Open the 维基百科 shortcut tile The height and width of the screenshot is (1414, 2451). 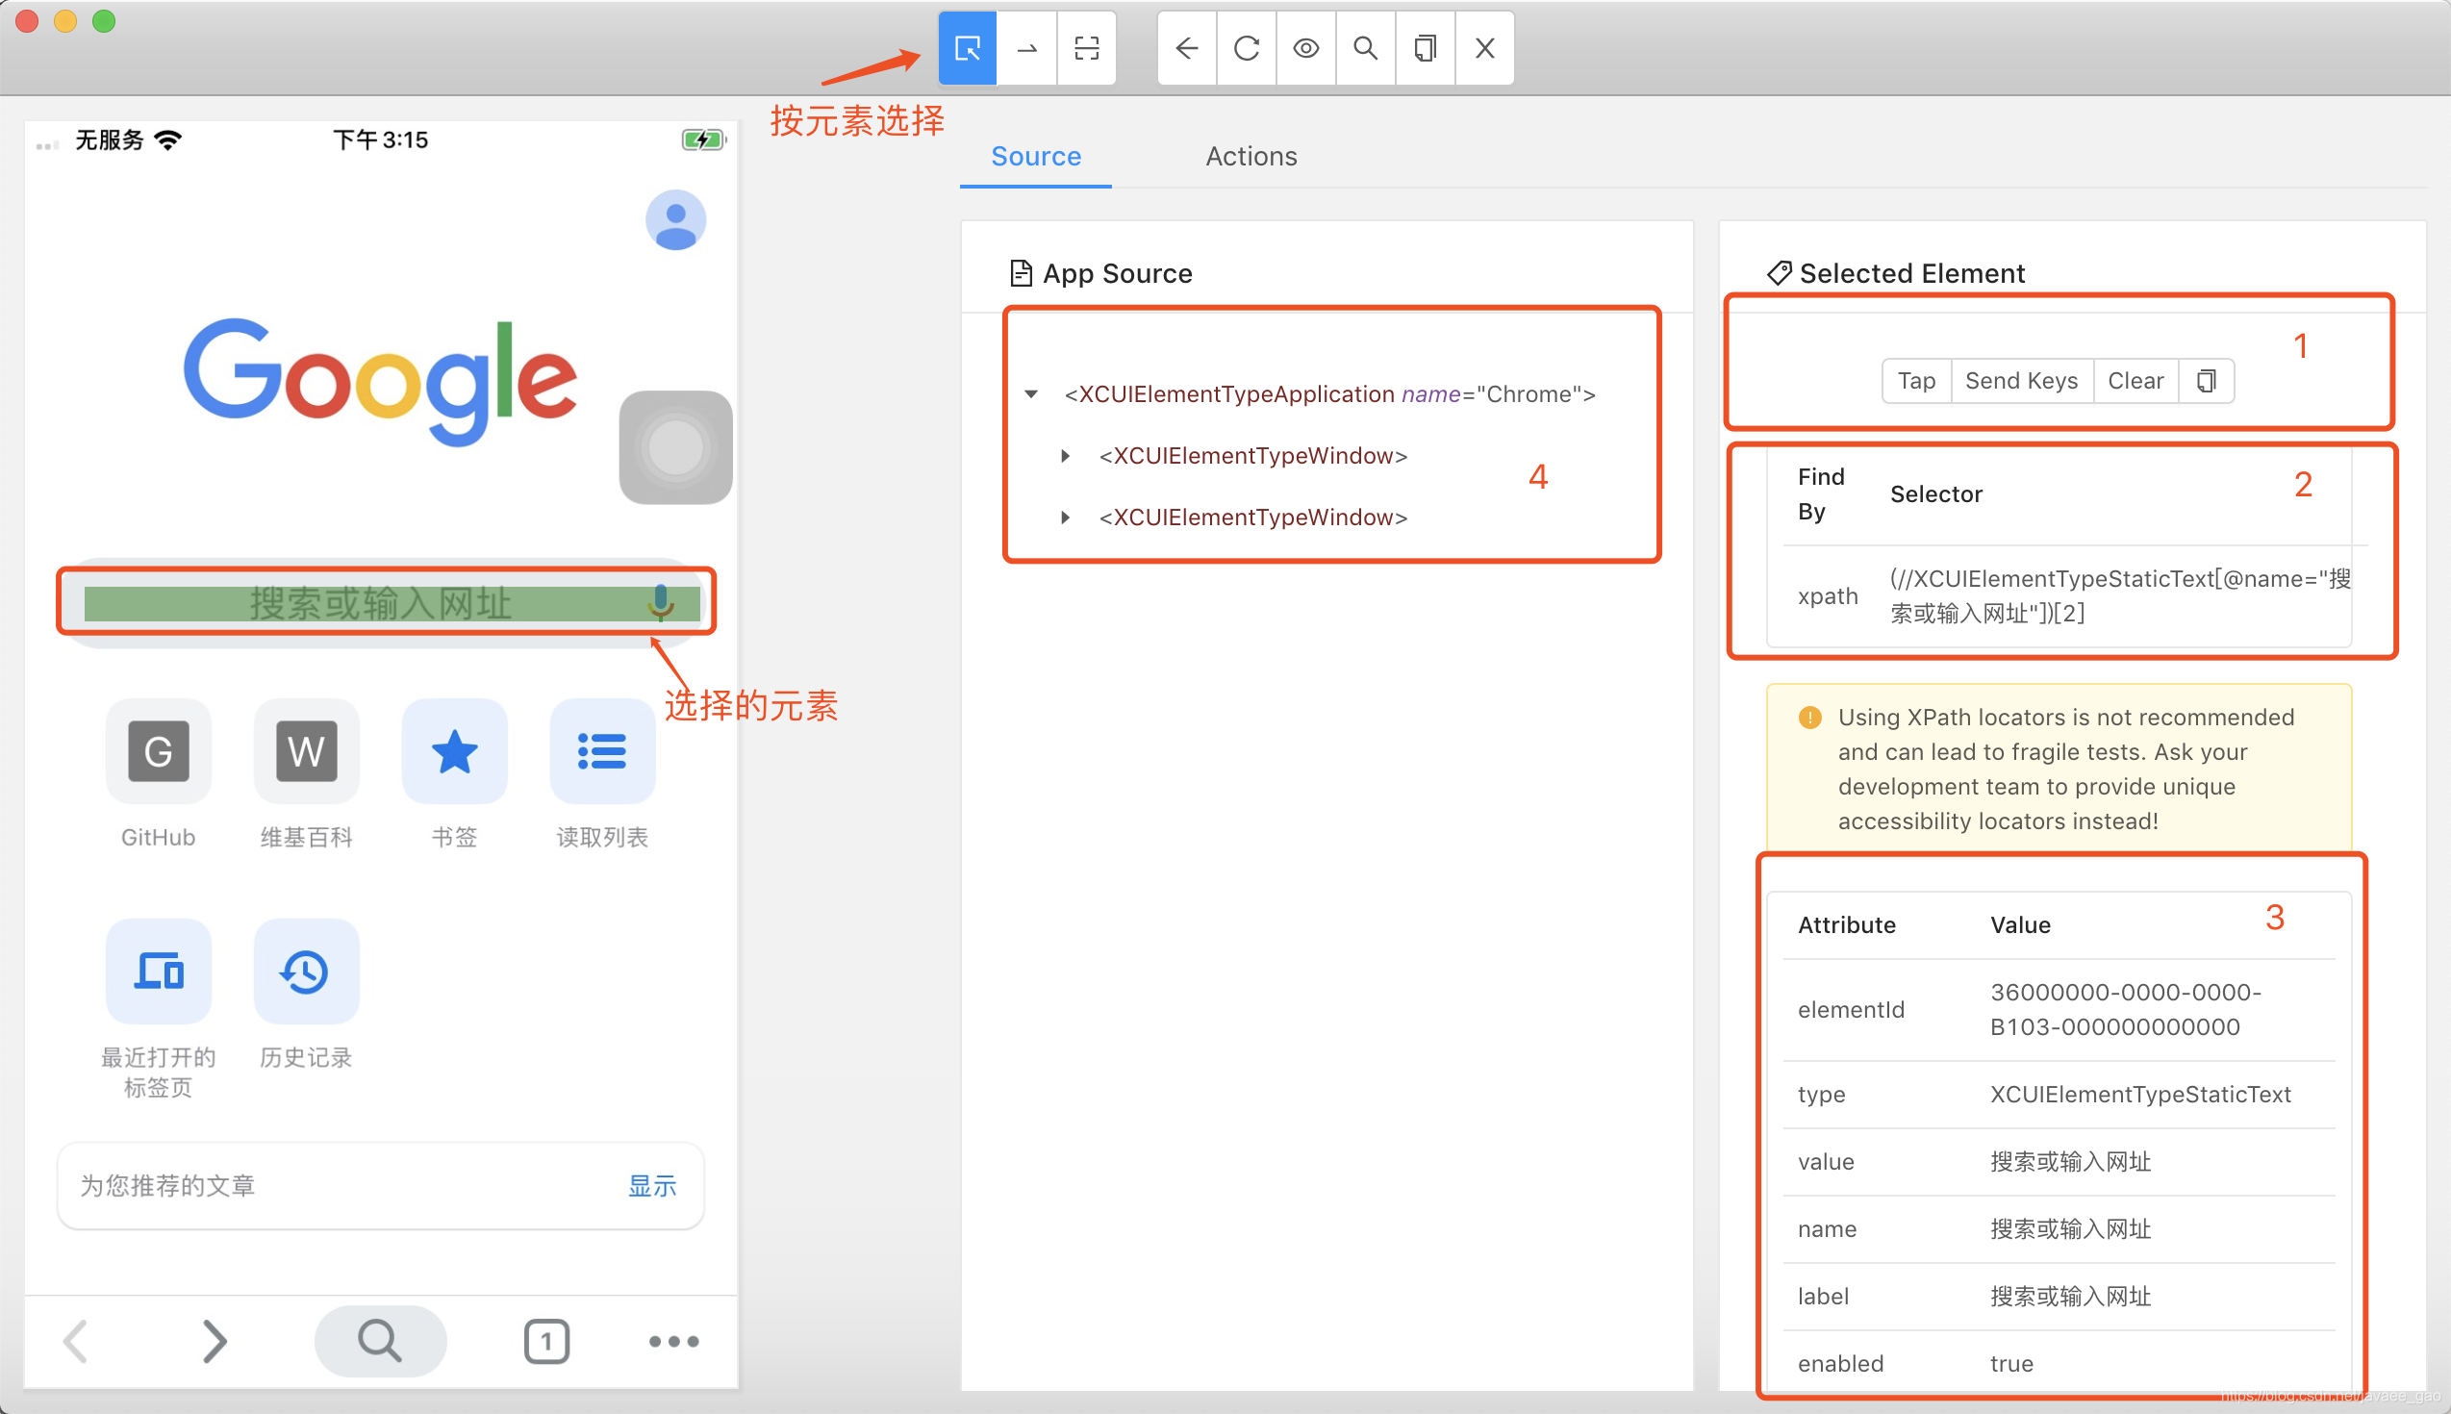306,750
